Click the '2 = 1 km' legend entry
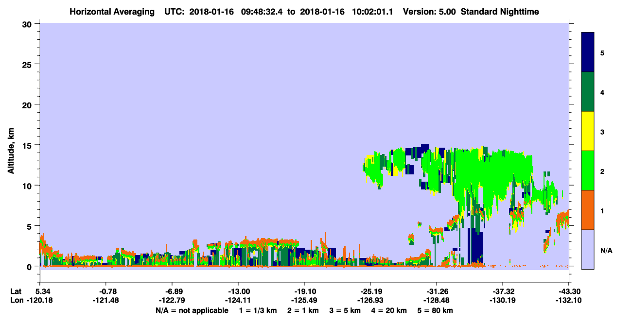 tap(302, 310)
